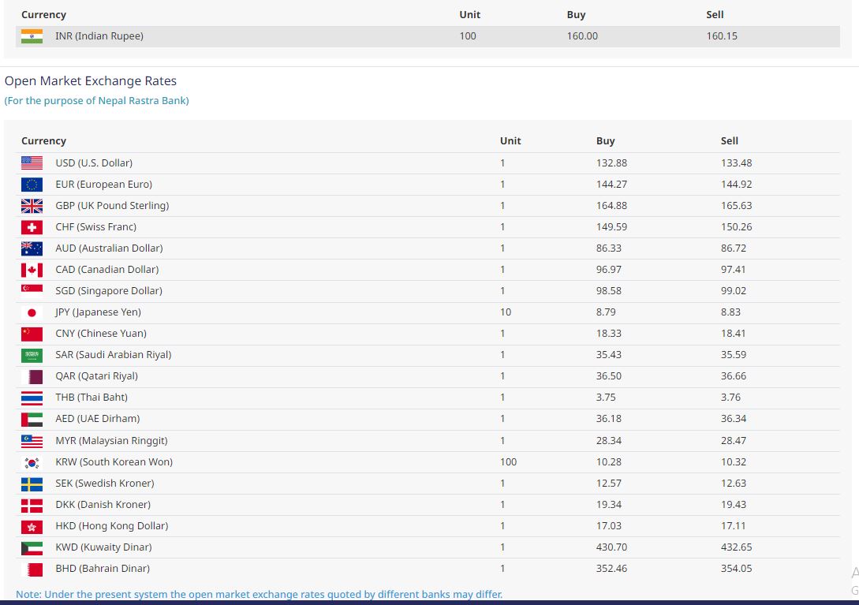Viewport: 859px width, 605px height.
Task: Click the Japanese flag beside JPY
Action: 32,312
